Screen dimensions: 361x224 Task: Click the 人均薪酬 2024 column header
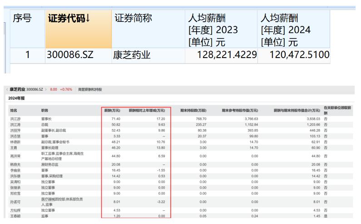(x=293, y=29)
